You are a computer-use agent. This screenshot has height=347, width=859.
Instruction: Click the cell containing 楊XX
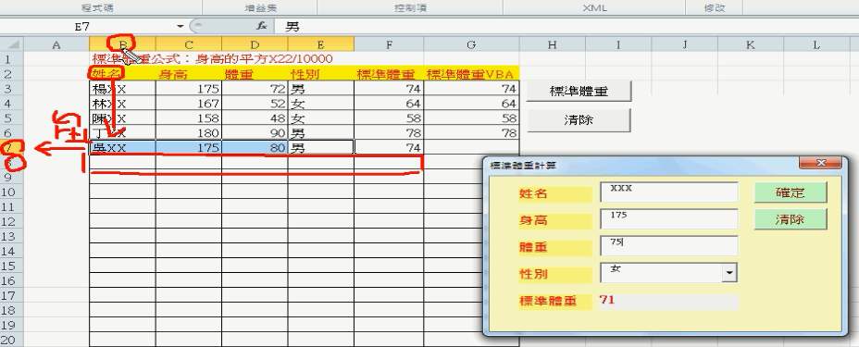click(x=123, y=88)
